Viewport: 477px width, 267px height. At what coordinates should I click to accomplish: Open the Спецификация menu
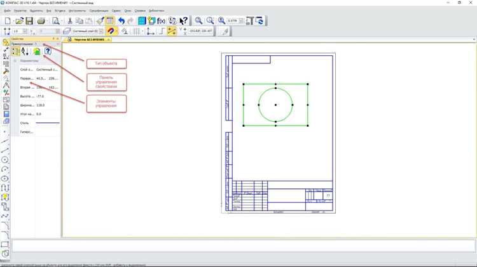[x=99, y=11]
